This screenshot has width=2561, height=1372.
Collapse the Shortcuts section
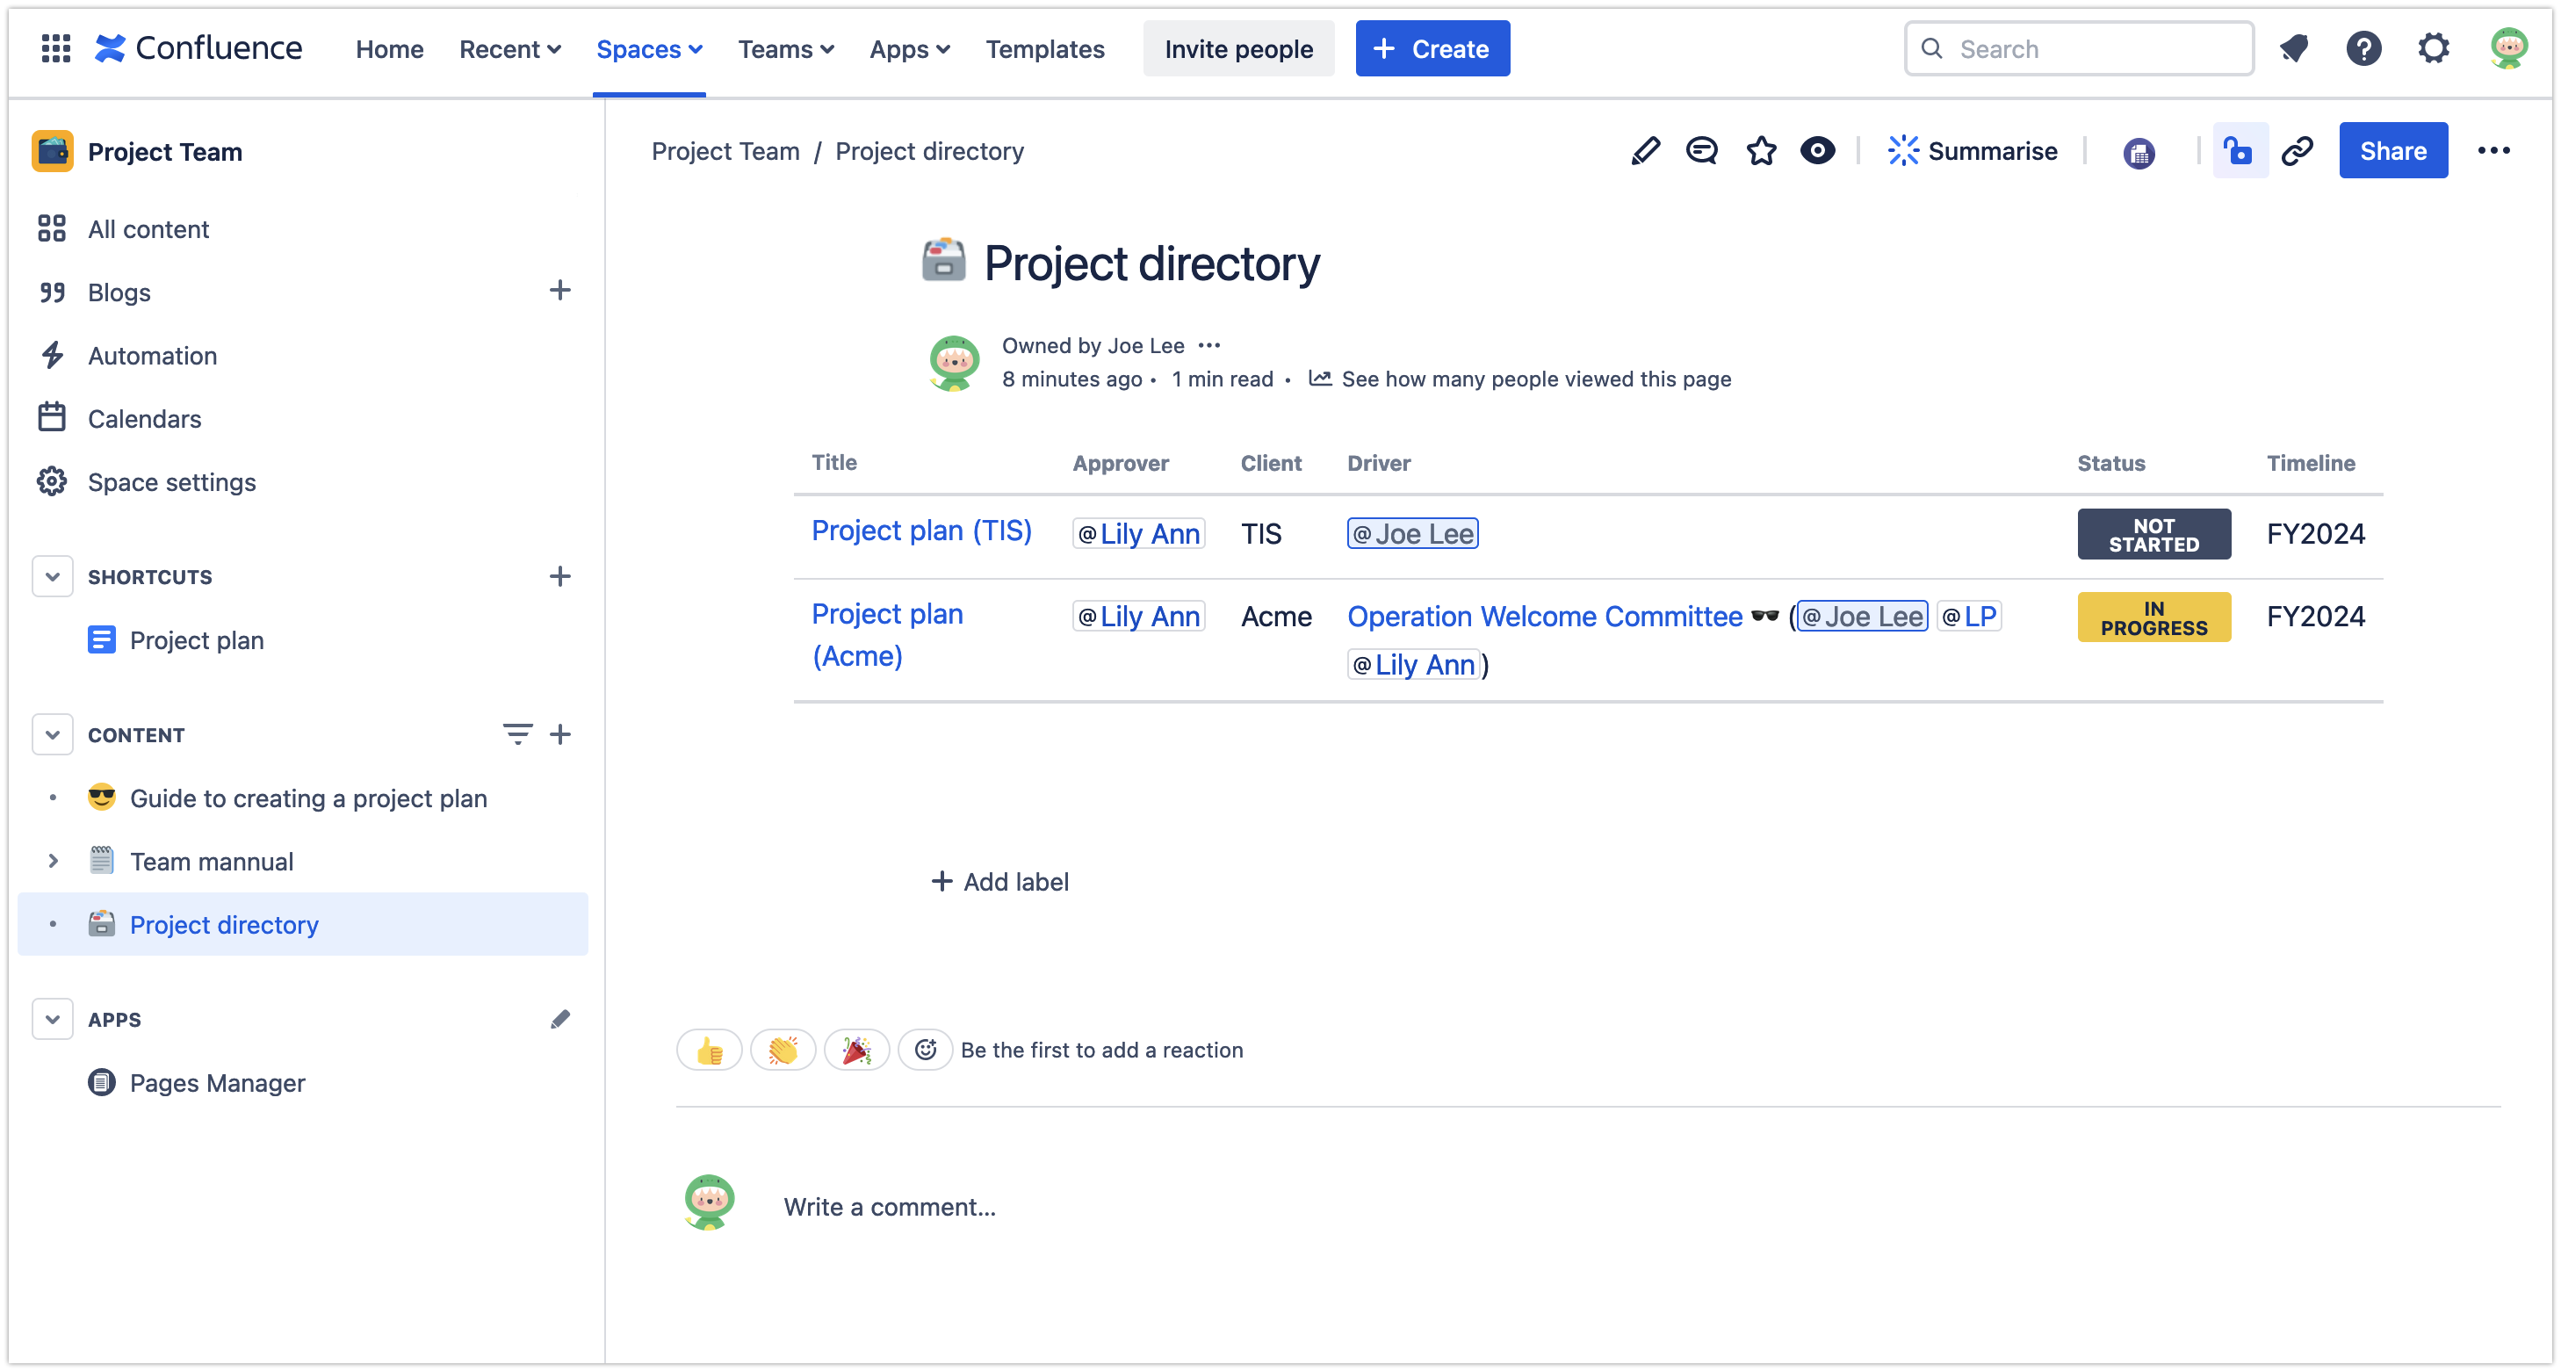(x=53, y=576)
